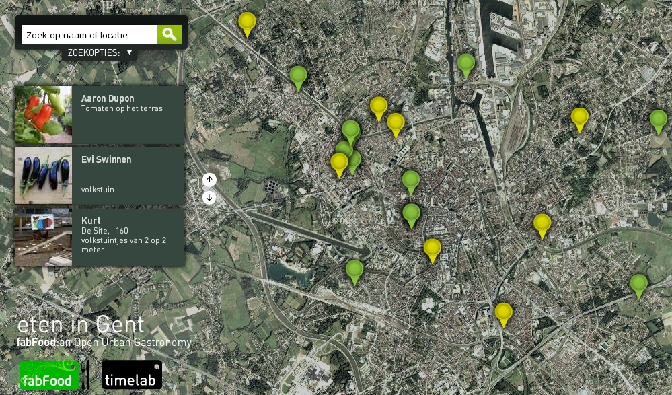Select the green pin near the top harbor
Viewport: 672px width, 395px height.
[465, 63]
